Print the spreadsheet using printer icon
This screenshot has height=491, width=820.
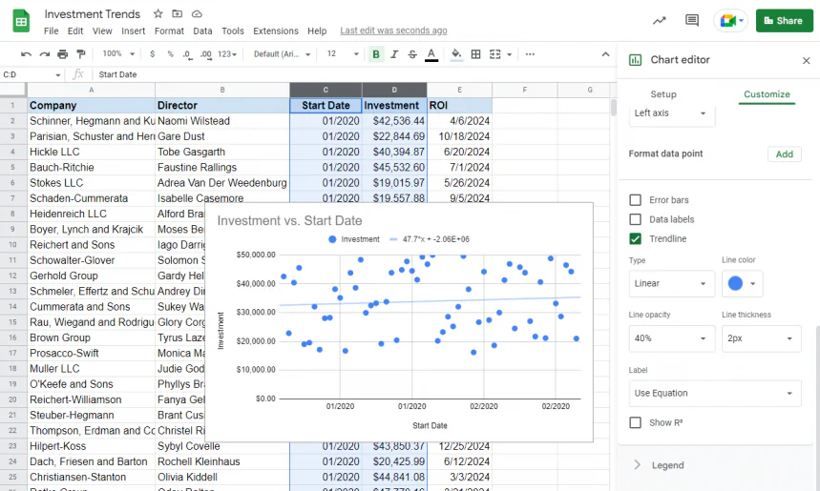pyautogui.click(x=62, y=54)
